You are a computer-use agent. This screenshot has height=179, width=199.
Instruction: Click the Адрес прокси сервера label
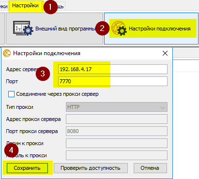[33, 119]
